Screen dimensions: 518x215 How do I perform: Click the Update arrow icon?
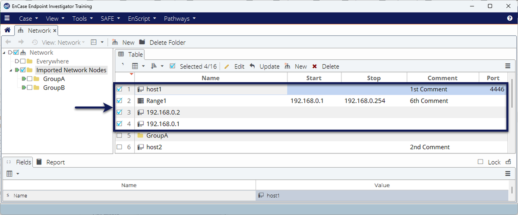click(x=252, y=66)
